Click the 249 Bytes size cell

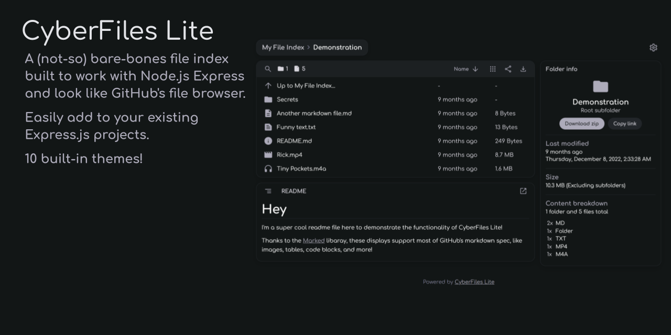coord(508,141)
